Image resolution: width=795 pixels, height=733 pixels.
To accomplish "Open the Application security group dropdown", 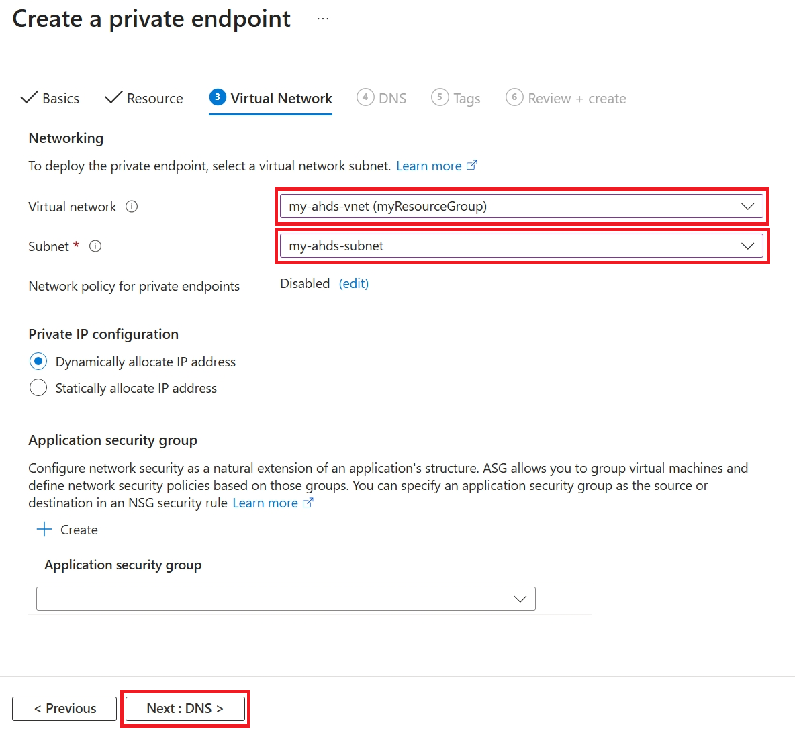I will (286, 599).
